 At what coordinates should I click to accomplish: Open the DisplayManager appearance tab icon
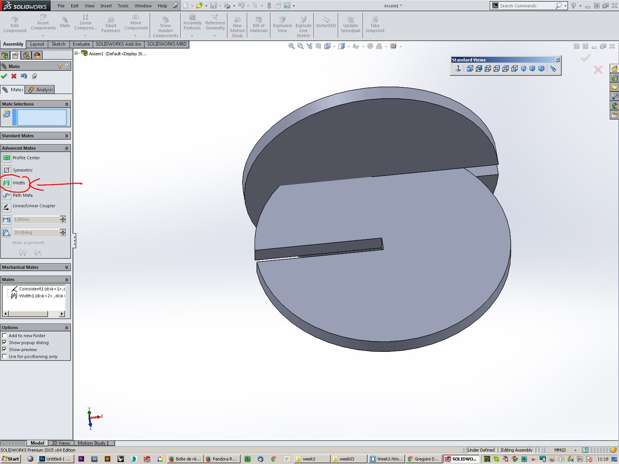[x=37, y=55]
